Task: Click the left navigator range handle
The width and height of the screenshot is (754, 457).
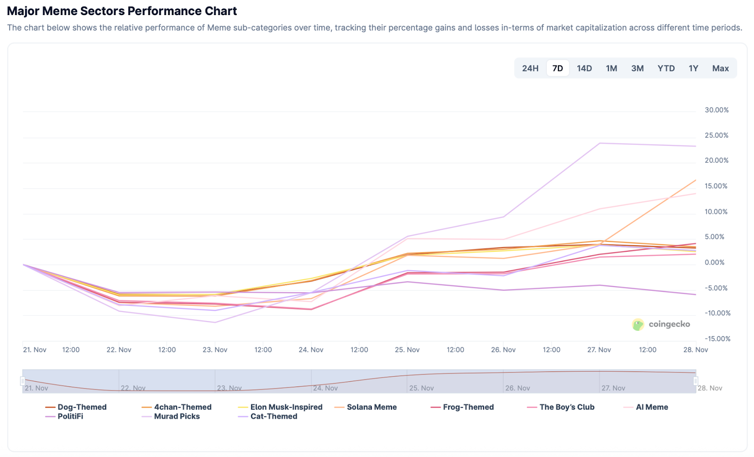Action: click(23, 381)
